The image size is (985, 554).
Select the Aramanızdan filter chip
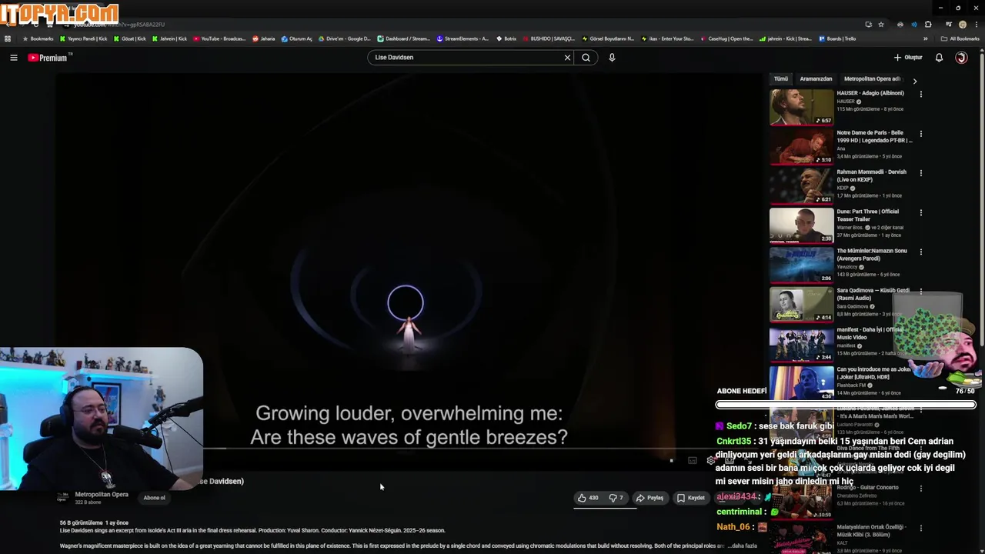pyautogui.click(x=816, y=78)
